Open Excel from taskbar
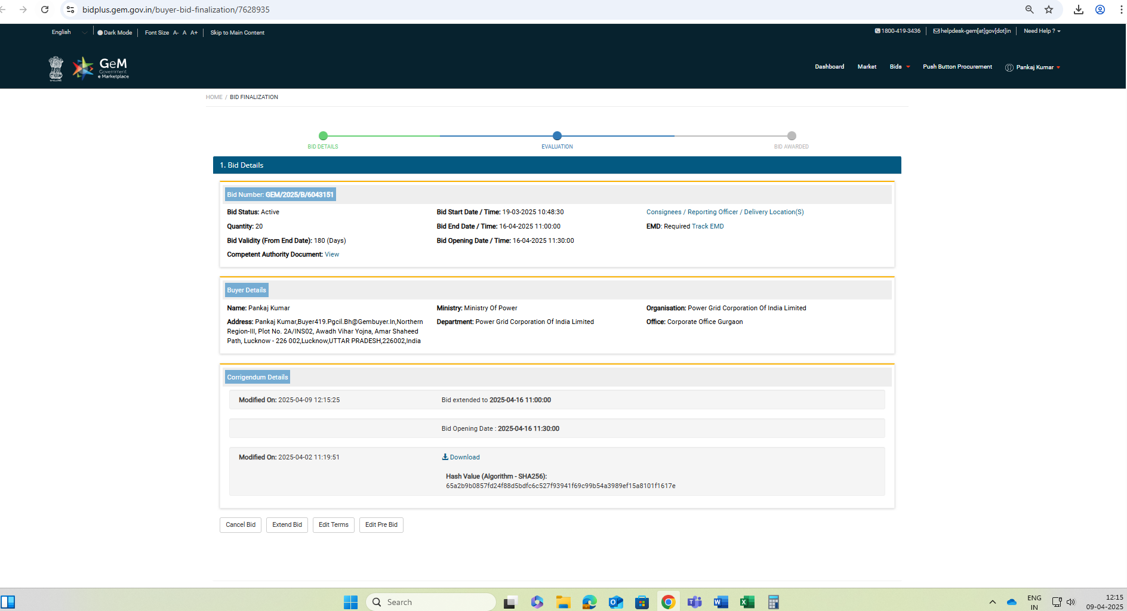Image resolution: width=1127 pixels, height=611 pixels. (x=747, y=602)
